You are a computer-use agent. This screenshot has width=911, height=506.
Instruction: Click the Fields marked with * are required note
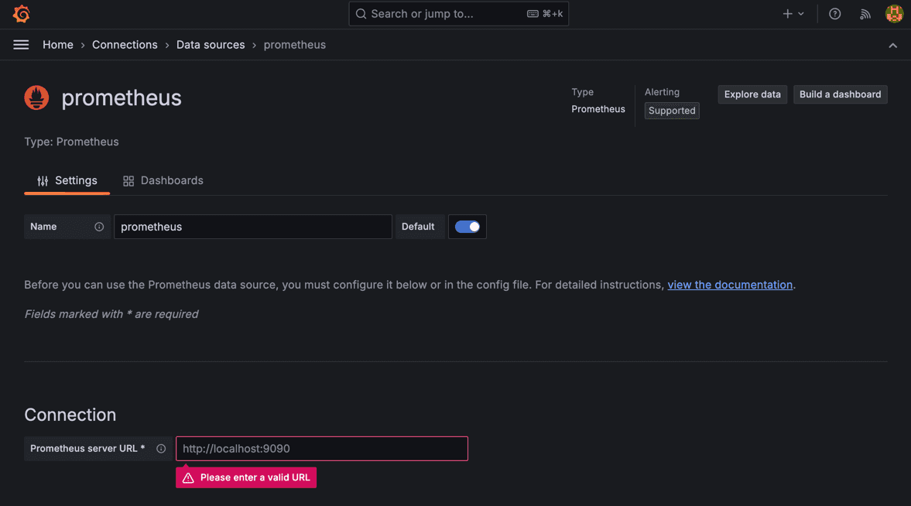point(111,313)
